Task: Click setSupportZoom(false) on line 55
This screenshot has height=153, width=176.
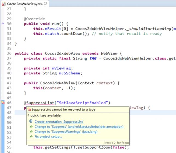Action: [102, 147]
